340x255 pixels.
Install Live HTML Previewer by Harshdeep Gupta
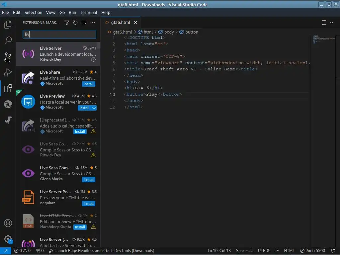click(x=80, y=227)
